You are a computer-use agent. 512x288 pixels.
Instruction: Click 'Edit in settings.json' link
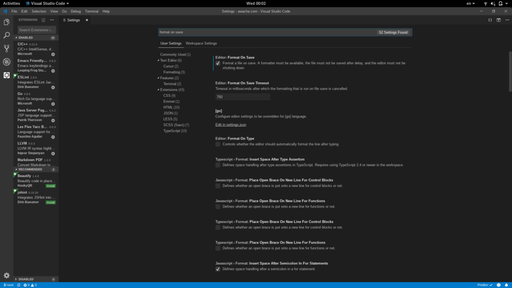click(x=230, y=124)
